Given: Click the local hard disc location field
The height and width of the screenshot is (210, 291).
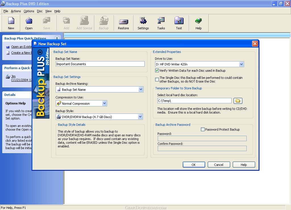Looking at the screenshot, I should tap(194, 101).
